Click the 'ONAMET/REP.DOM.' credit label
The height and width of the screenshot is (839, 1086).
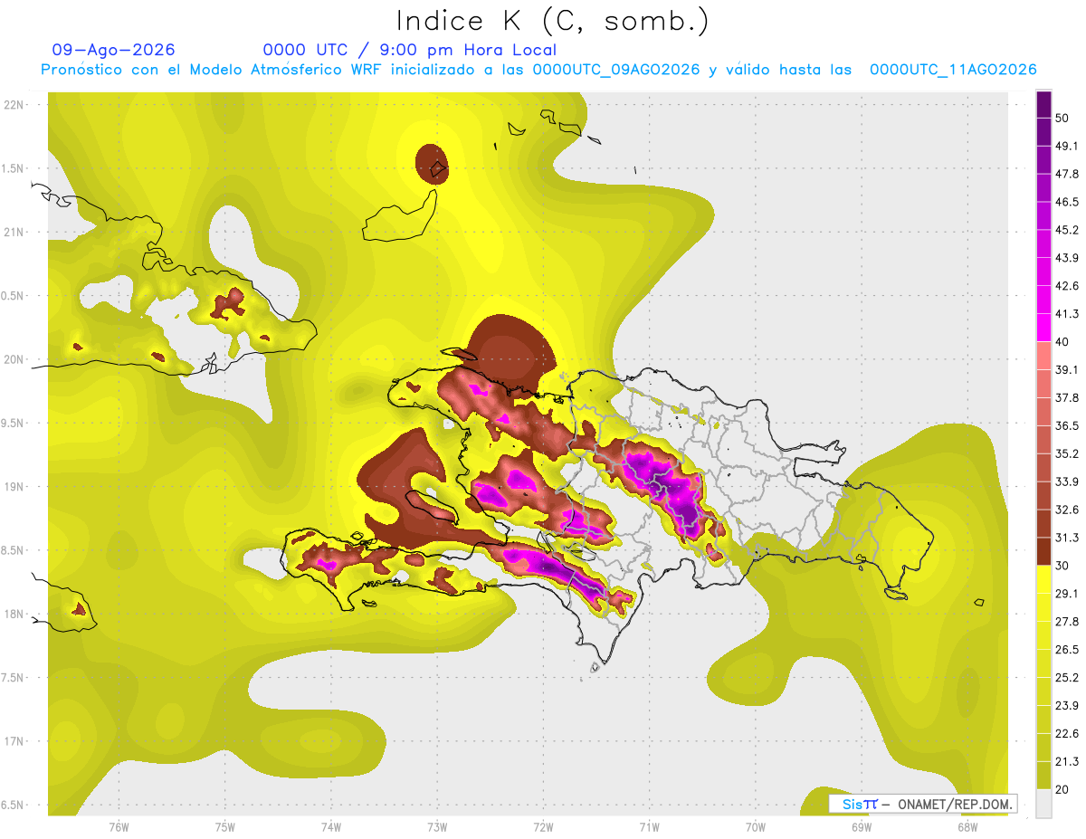[953, 804]
